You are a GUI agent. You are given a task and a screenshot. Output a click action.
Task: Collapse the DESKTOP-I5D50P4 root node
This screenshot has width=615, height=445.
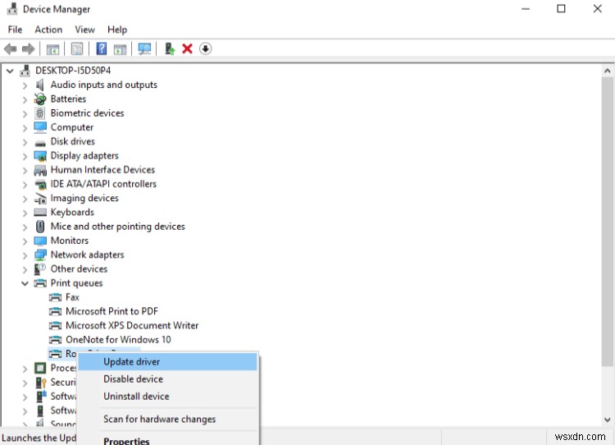tap(10, 71)
